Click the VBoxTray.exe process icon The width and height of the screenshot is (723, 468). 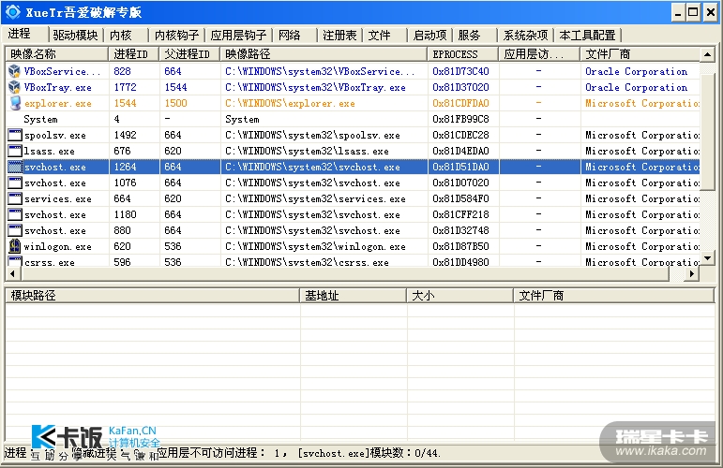click(x=14, y=87)
